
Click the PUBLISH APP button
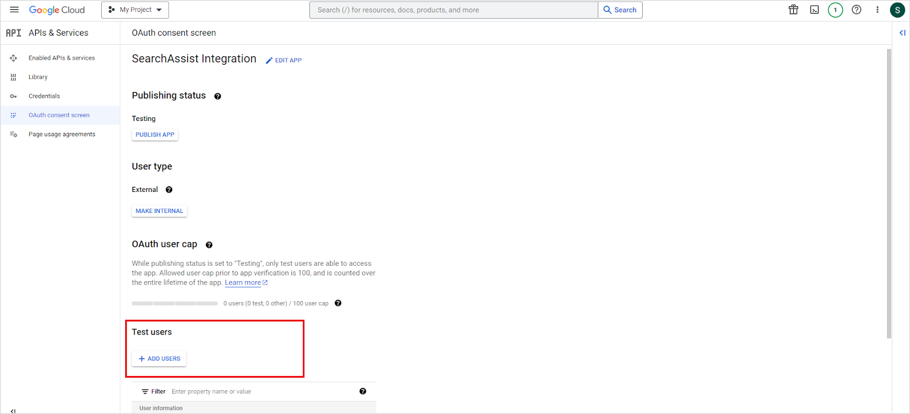(x=155, y=135)
